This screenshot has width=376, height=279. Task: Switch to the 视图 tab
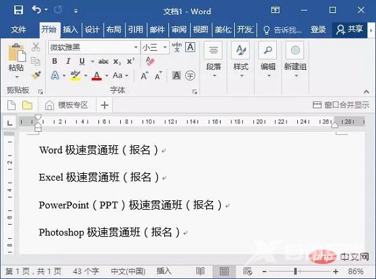coord(200,29)
